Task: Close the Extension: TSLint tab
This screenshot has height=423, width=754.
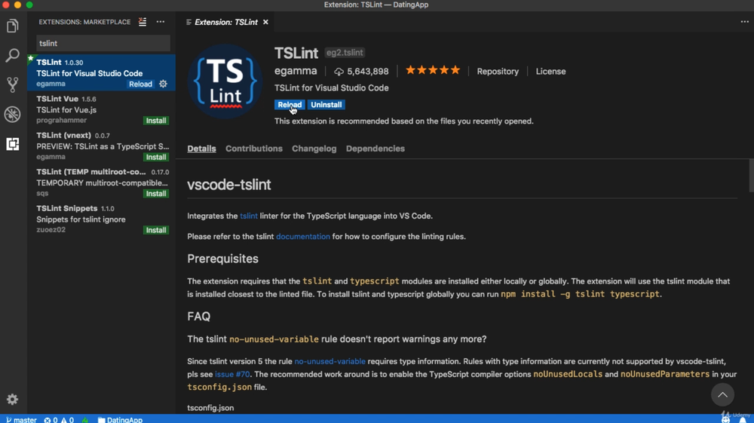Action: pyautogui.click(x=265, y=22)
